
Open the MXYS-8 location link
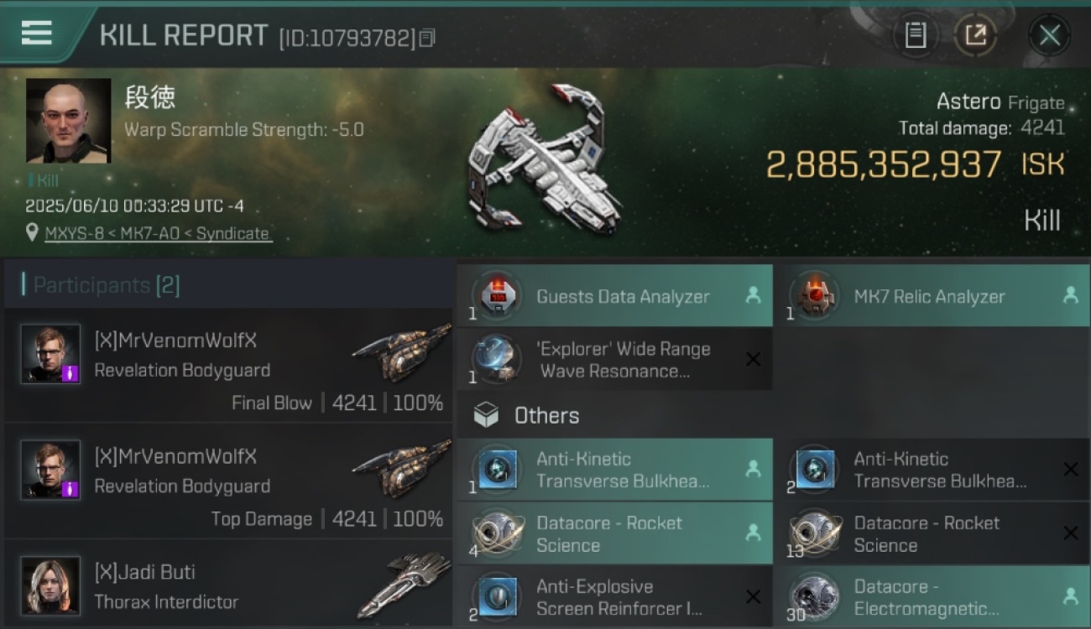(x=158, y=234)
